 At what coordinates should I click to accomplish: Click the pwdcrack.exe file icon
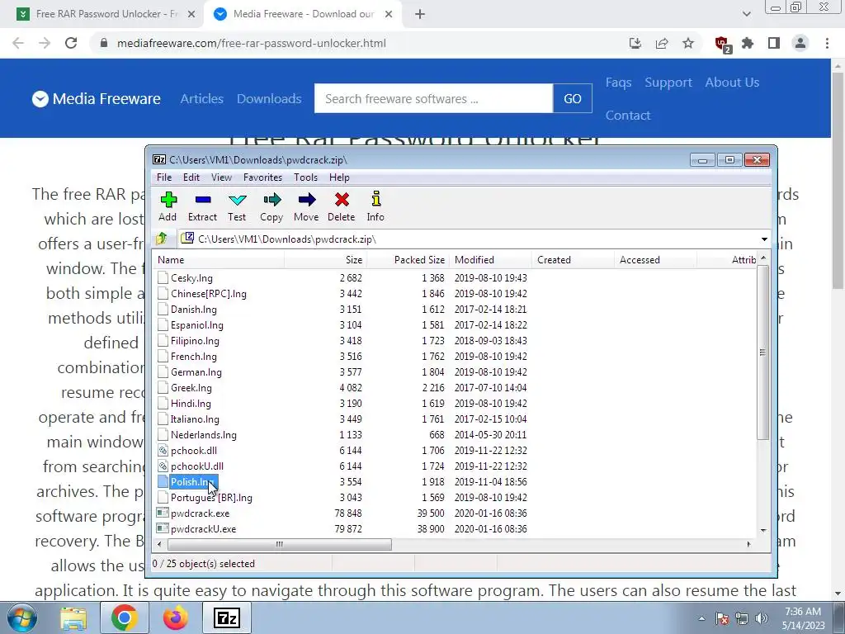163,513
